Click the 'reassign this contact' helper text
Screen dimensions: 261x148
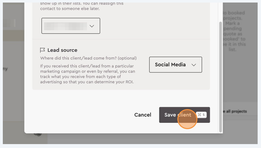point(81,6)
